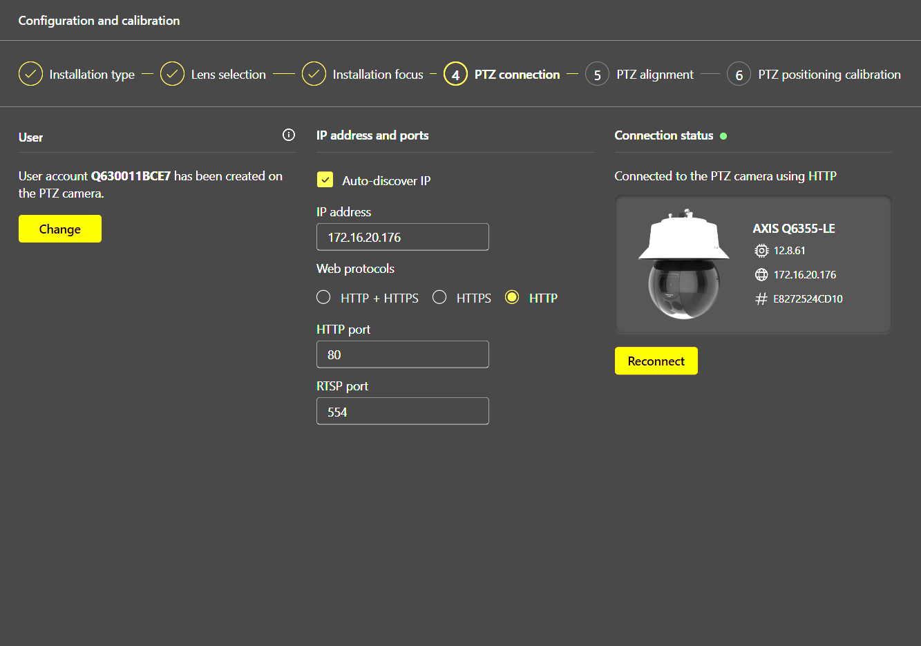Click the Installation focus checkmark step icon

(x=314, y=74)
